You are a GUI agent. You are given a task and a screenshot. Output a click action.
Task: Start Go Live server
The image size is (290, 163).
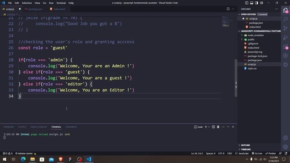coord(257,153)
